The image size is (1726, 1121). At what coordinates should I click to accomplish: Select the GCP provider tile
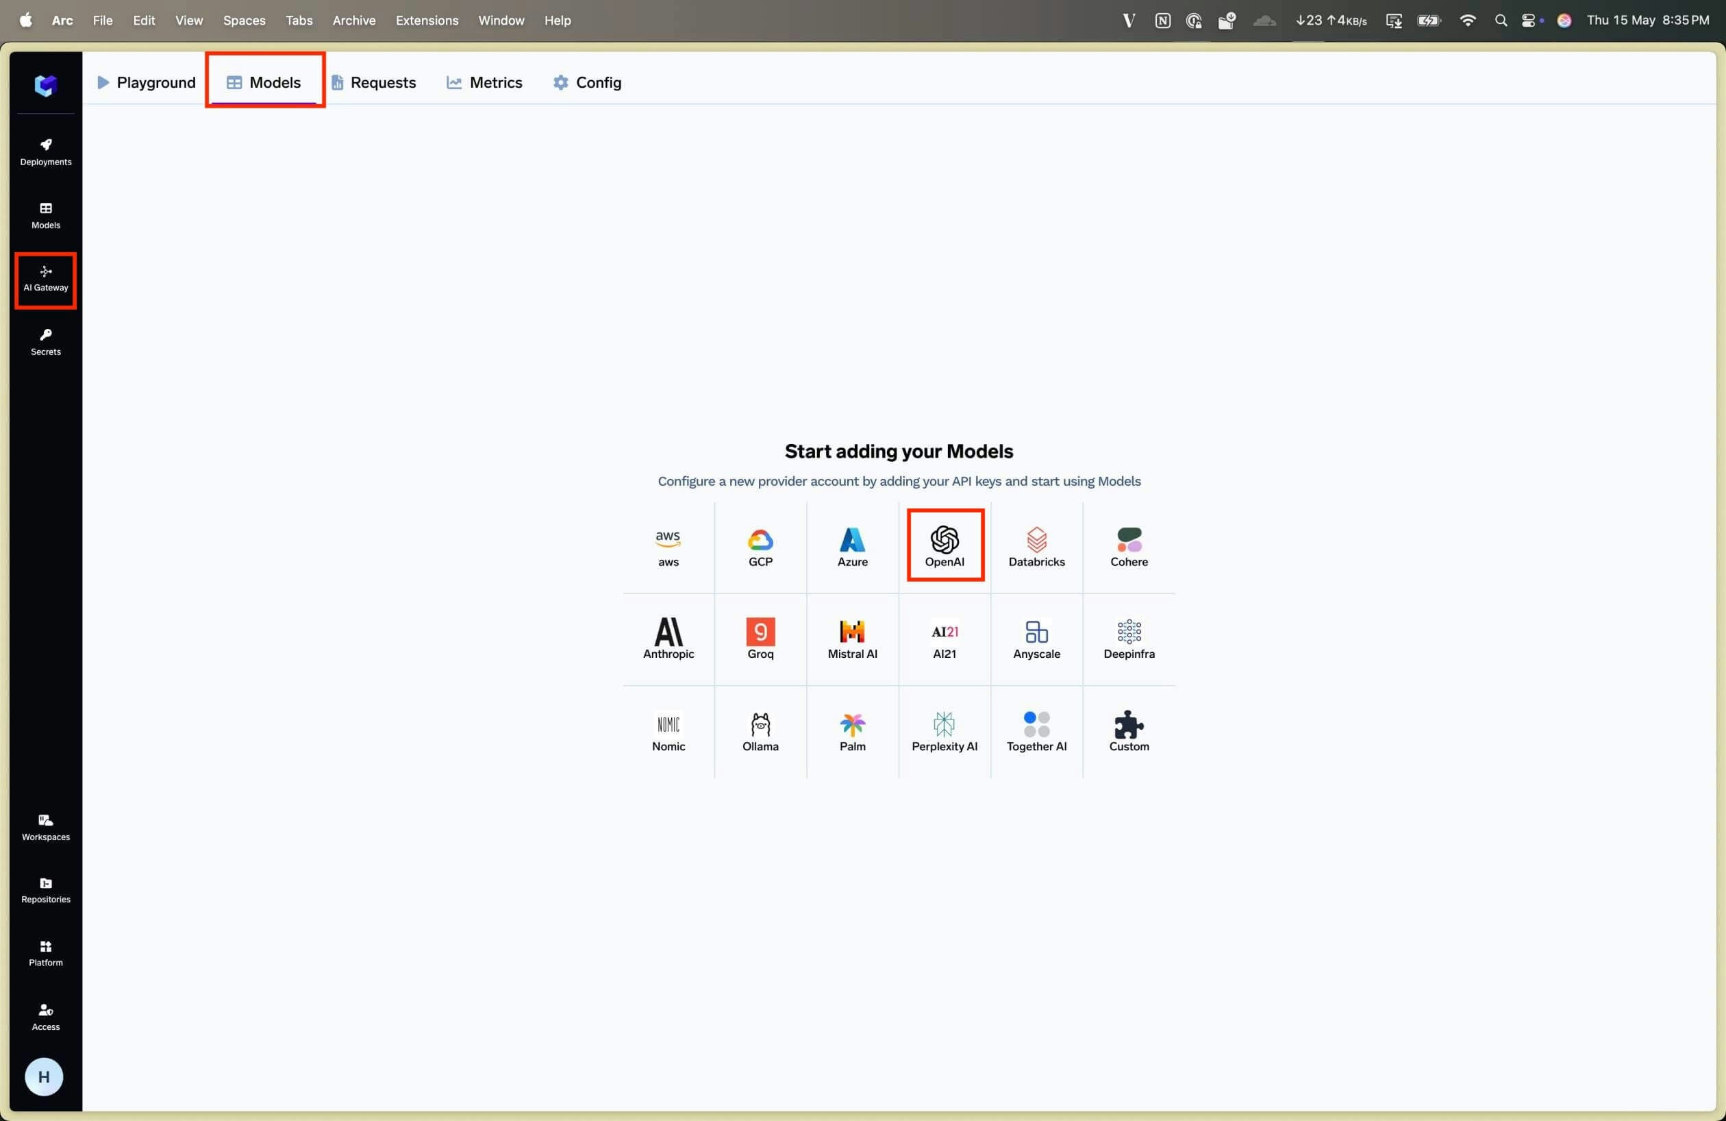(760, 547)
